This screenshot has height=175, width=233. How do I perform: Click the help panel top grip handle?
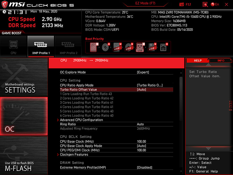[208, 64]
